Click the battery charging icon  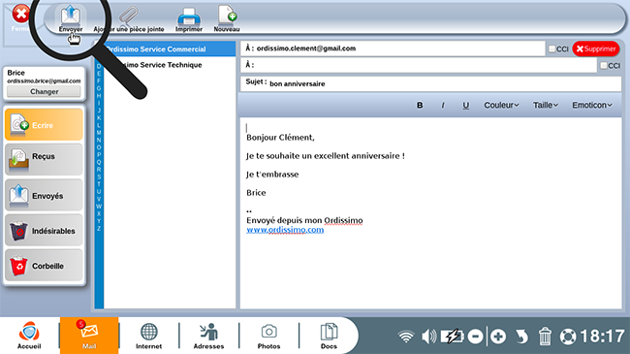pos(452,337)
